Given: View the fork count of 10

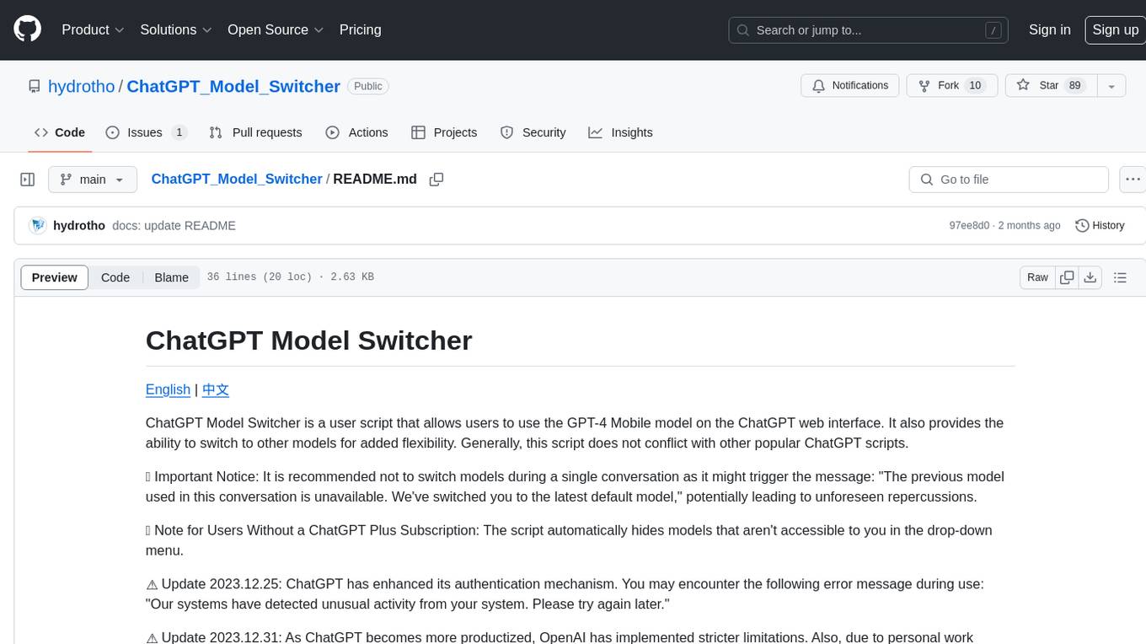Looking at the screenshot, I should click(975, 86).
